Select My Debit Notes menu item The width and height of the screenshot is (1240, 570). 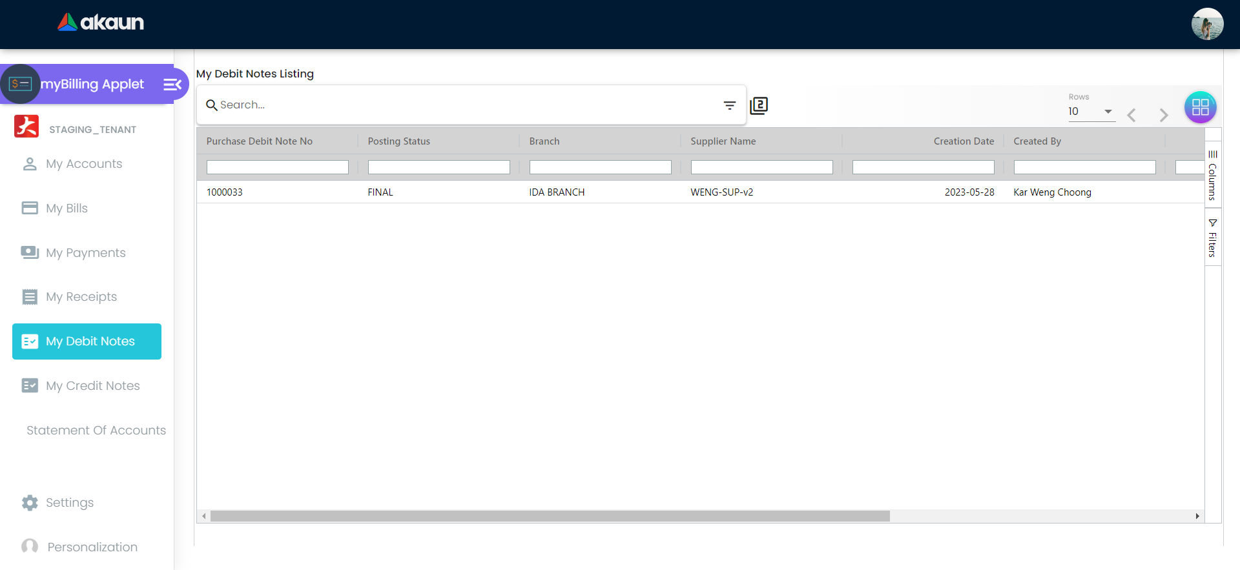tap(87, 341)
